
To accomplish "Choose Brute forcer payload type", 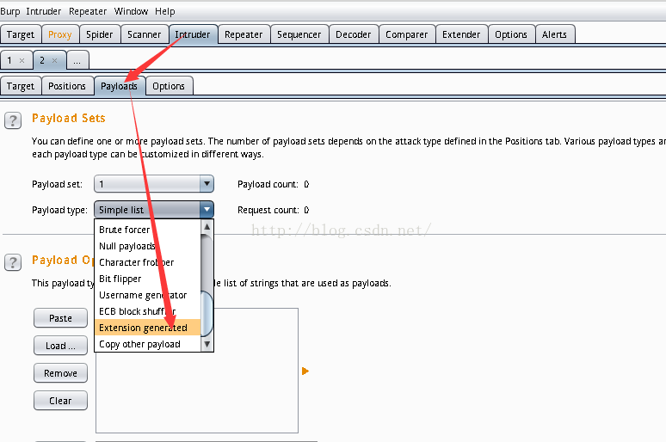I will (x=147, y=230).
